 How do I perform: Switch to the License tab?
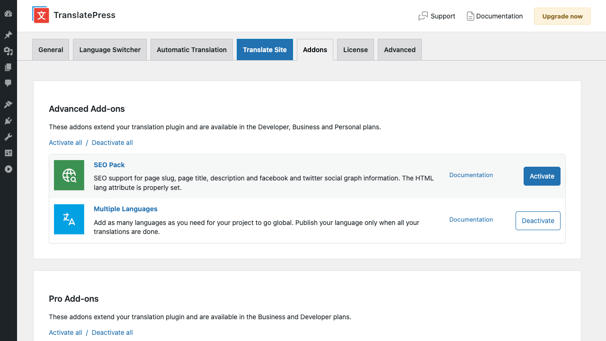pos(356,50)
